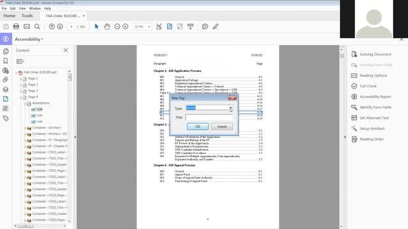Open the Window menu
This screenshot has width=408, height=229.
[35, 8]
